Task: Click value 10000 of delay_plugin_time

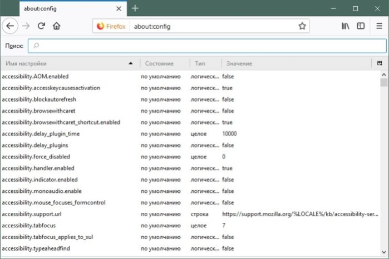Action: point(229,134)
